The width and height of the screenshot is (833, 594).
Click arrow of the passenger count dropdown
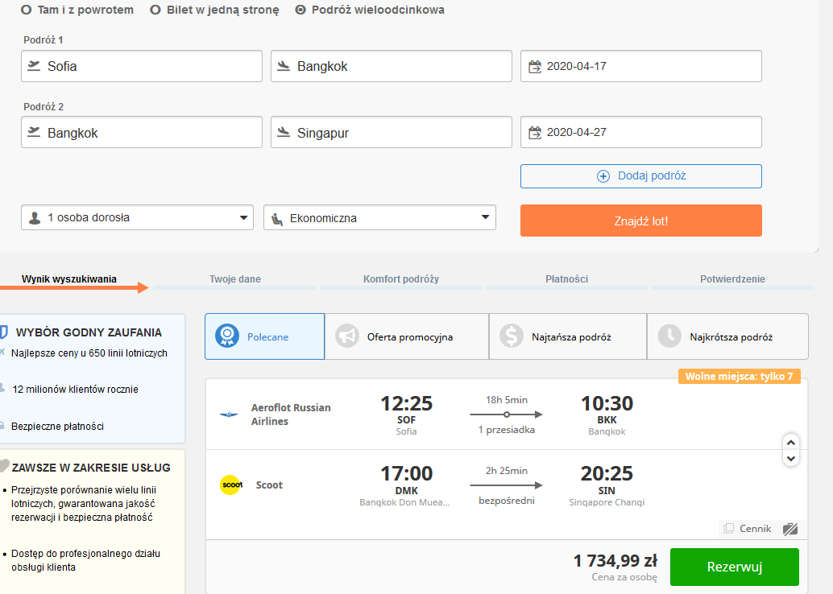pos(243,217)
